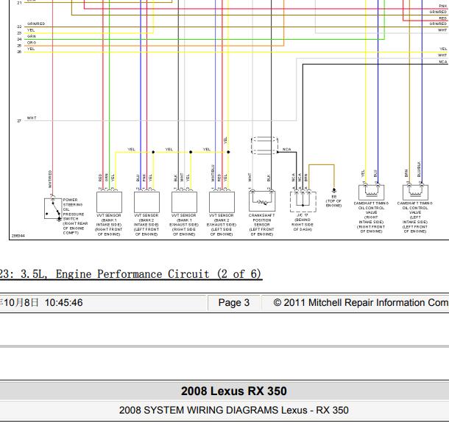This screenshot has width=449, height=443.
Task: Click the diagram number 286844
Action: 18,236
